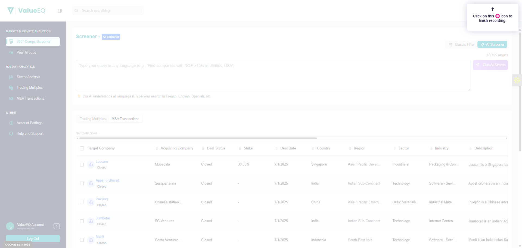Click the Monit company building icon
The image size is (522, 248).
pos(91,240)
